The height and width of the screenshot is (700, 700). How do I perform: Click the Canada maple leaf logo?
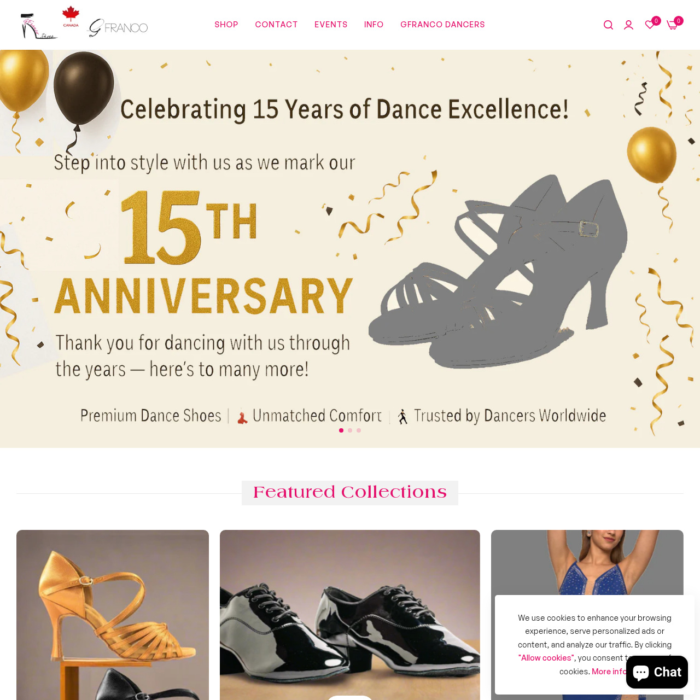coord(71,17)
